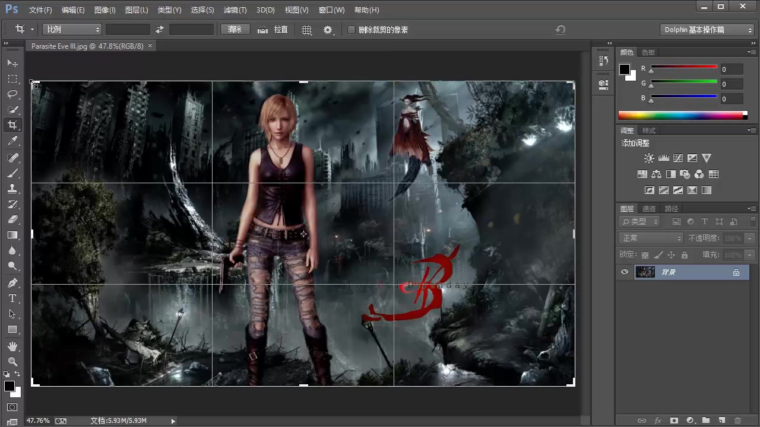Screen dimensions: 760x427
Task: Click the color spectrum ramp bar
Action: (681, 115)
